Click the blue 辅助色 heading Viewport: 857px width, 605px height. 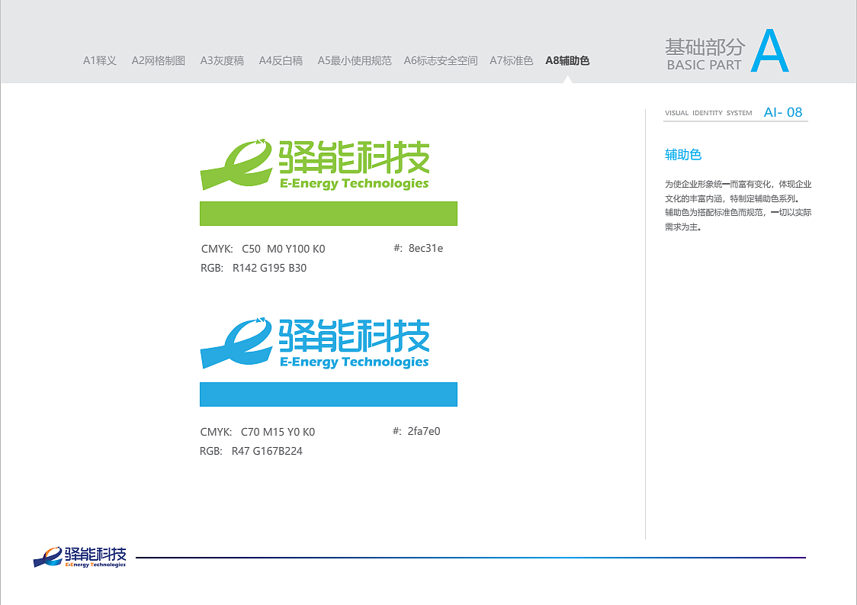point(682,155)
